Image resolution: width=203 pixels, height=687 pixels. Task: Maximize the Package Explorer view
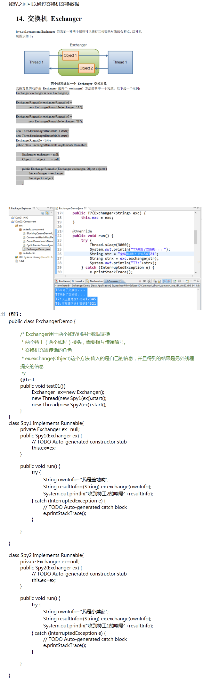pos(51,208)
